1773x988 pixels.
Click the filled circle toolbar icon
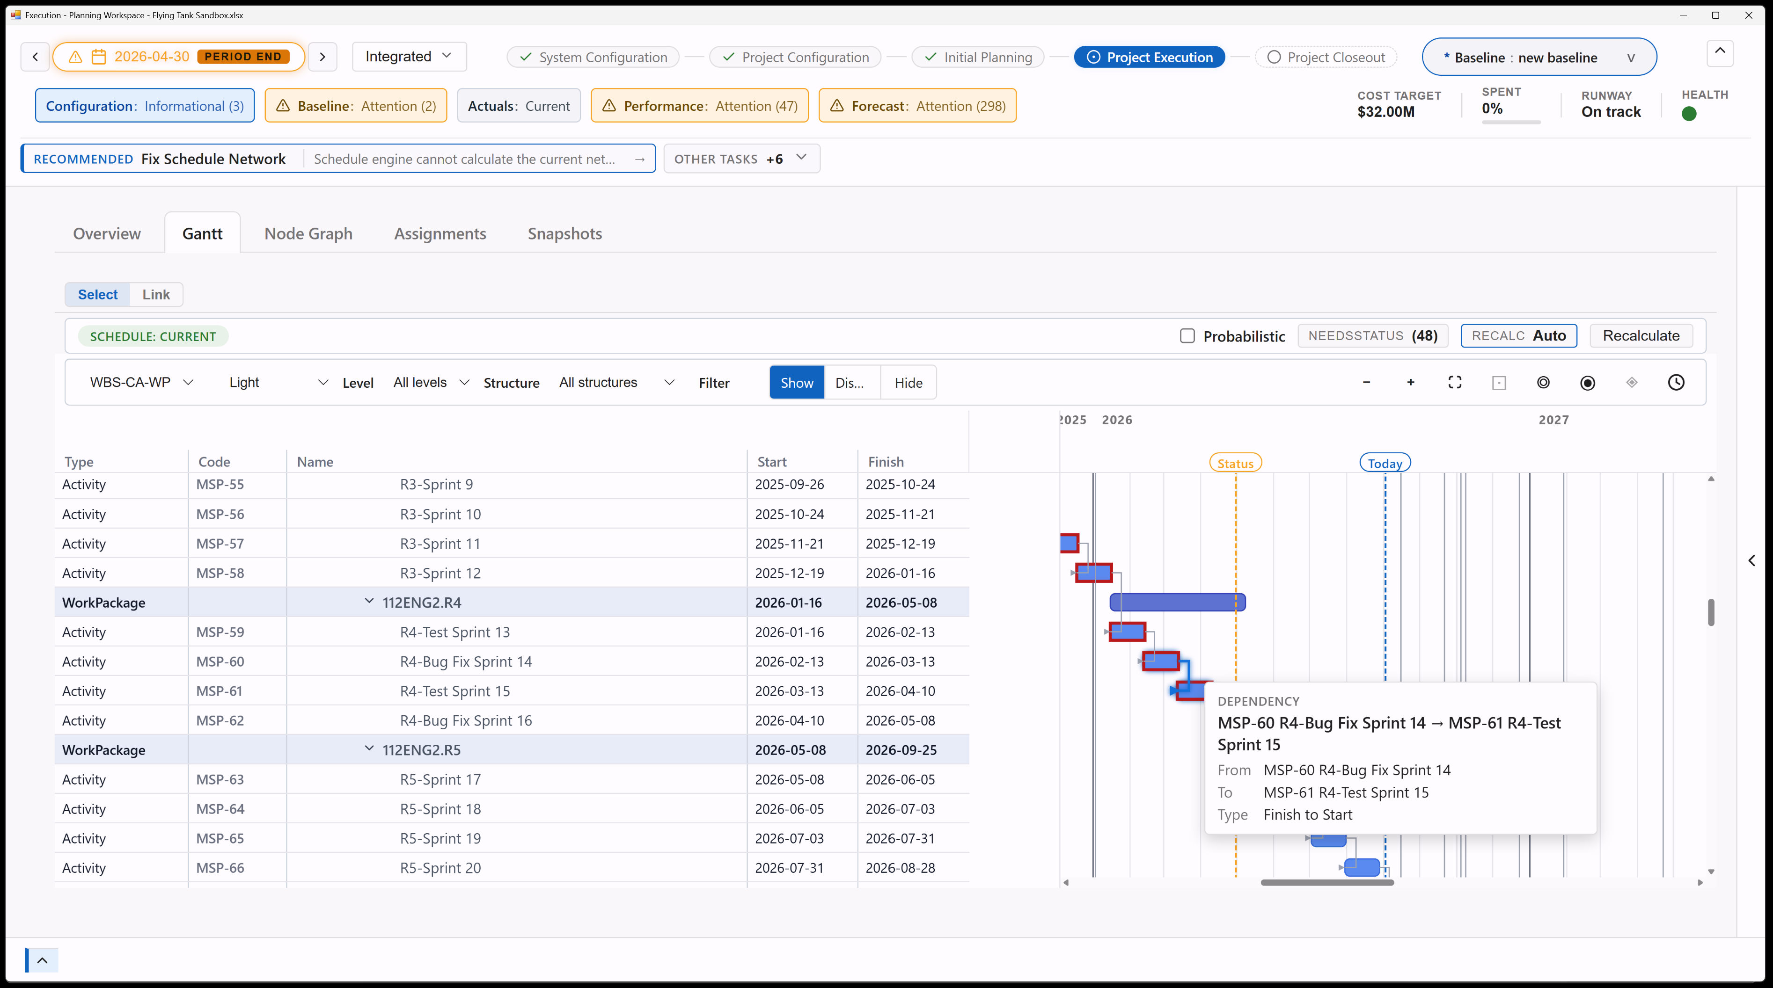coord(1587,383)
